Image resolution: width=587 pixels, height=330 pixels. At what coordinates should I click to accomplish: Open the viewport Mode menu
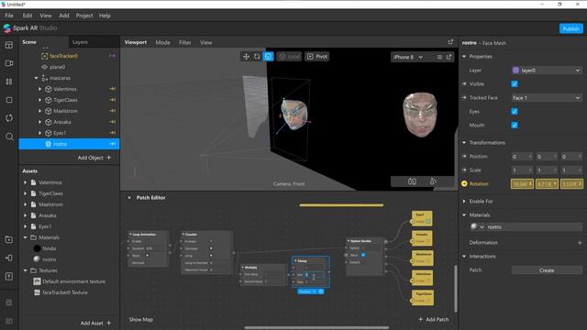163,43
